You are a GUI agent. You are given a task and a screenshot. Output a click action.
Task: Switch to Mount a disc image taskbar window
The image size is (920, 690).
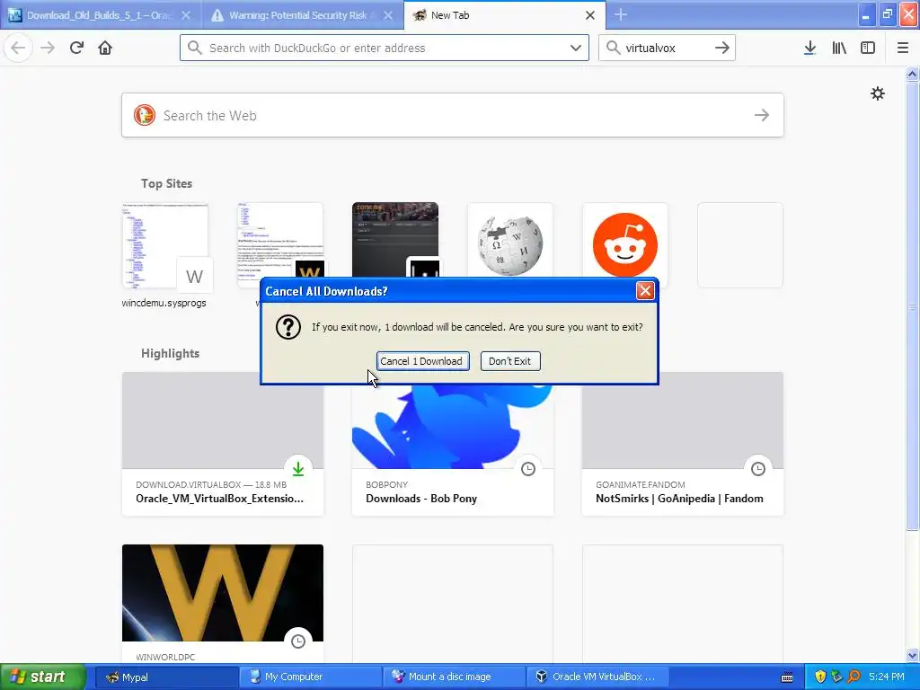(x=454, y=677)
